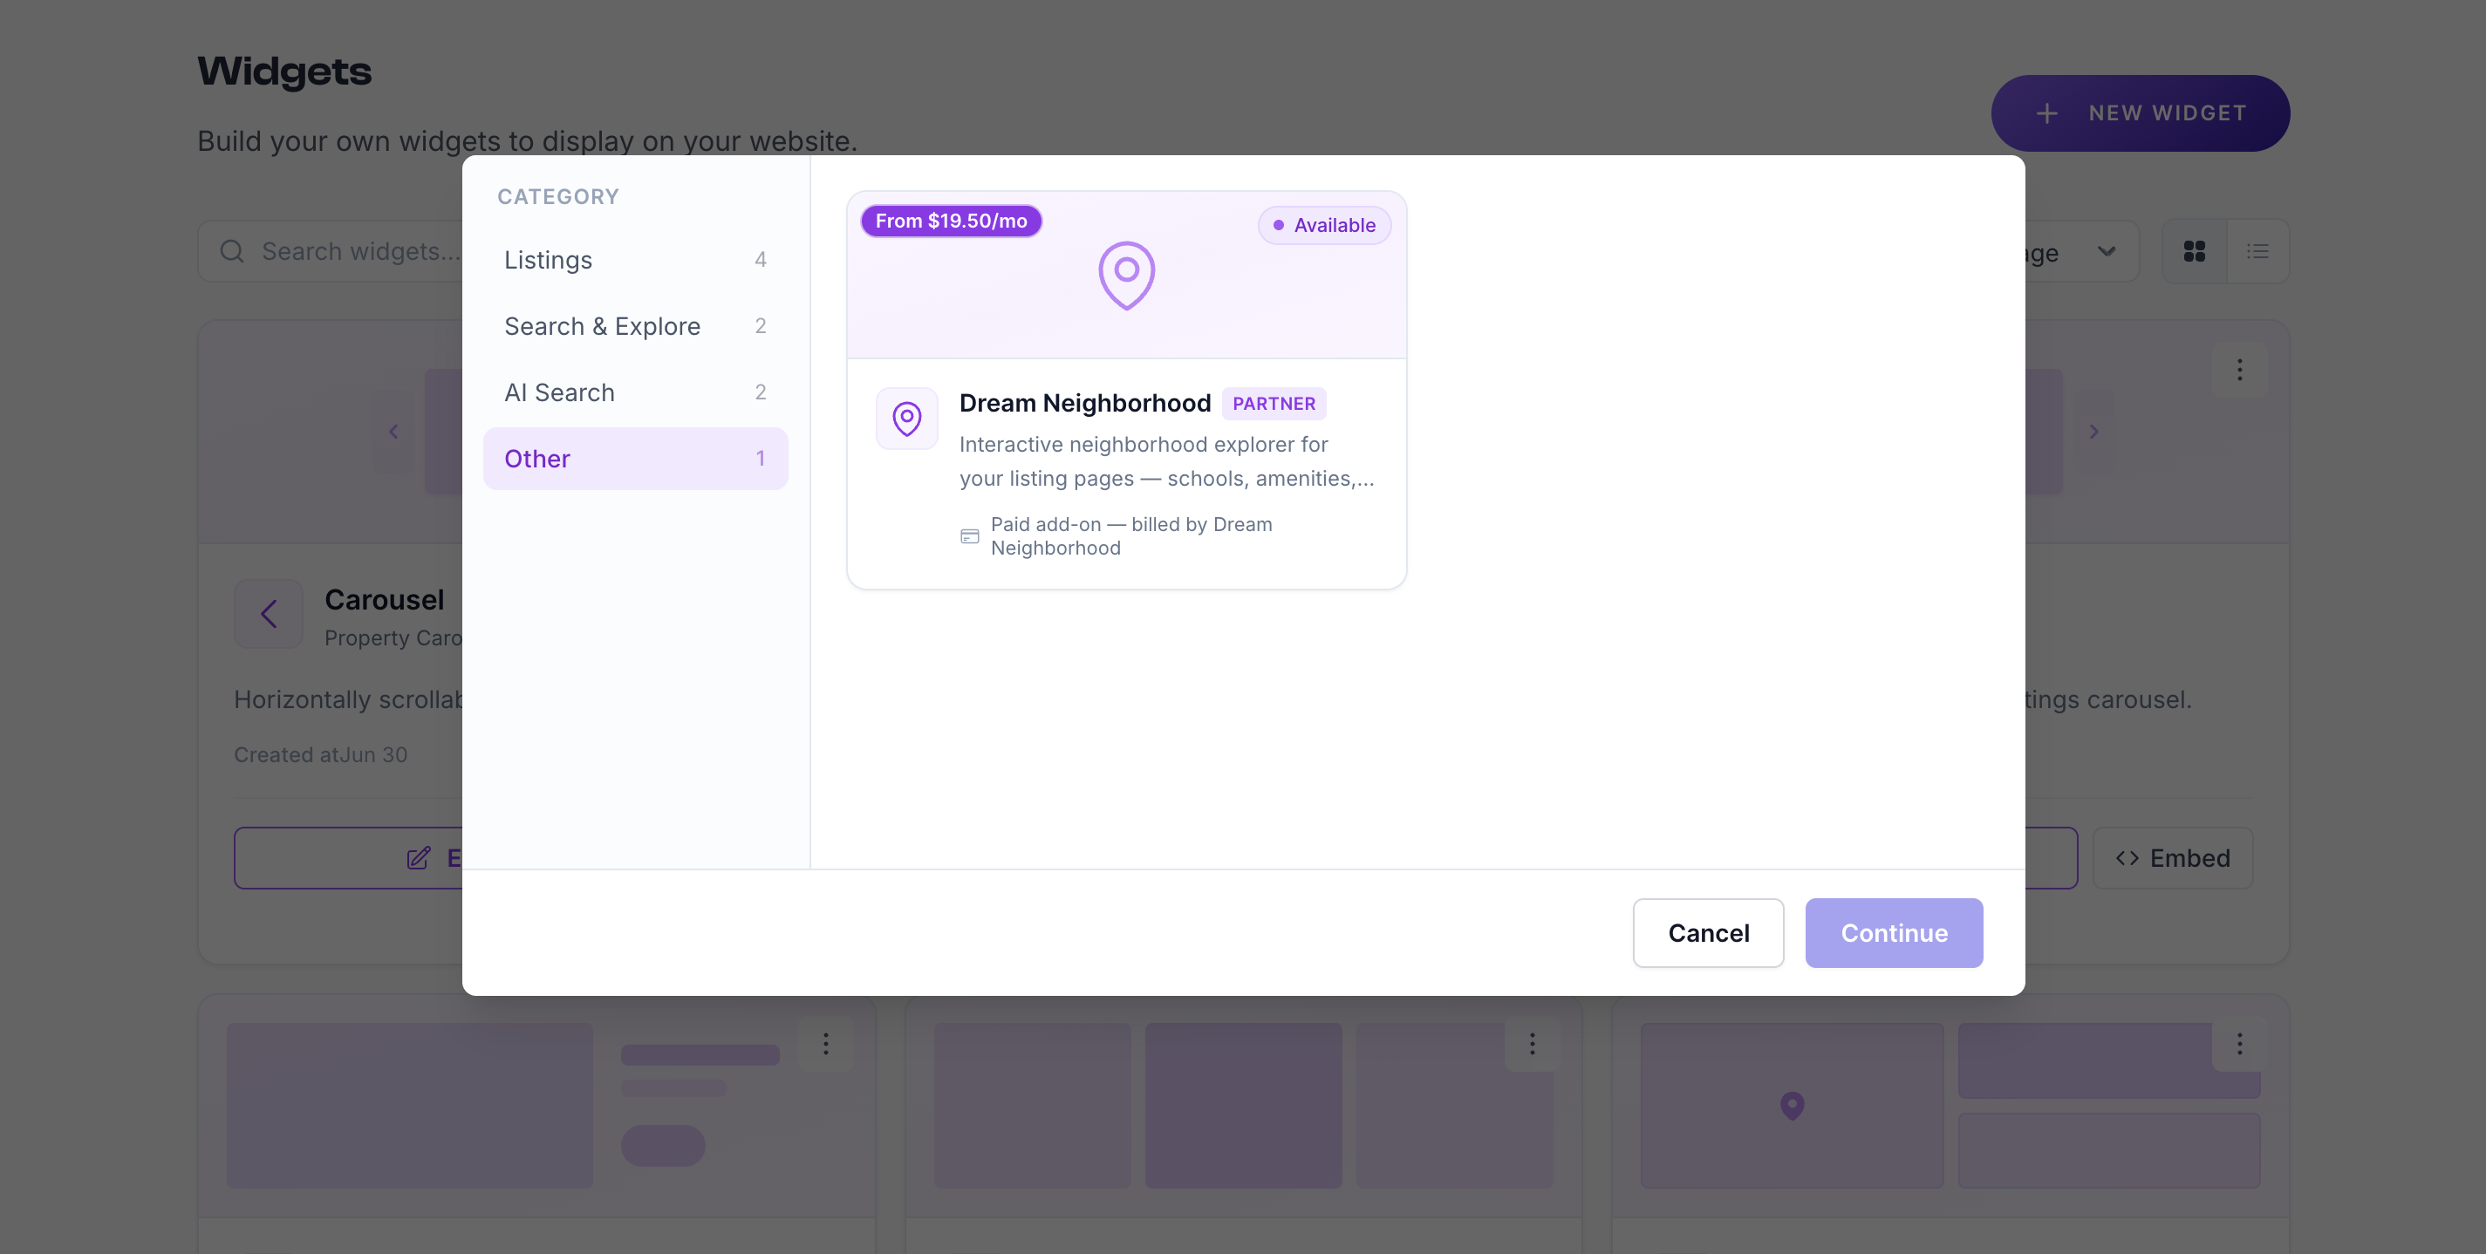This screenshot has width=2486, height=1254.
Task: Click the carousel preview left arrow
Action: [x=393, y=431]
